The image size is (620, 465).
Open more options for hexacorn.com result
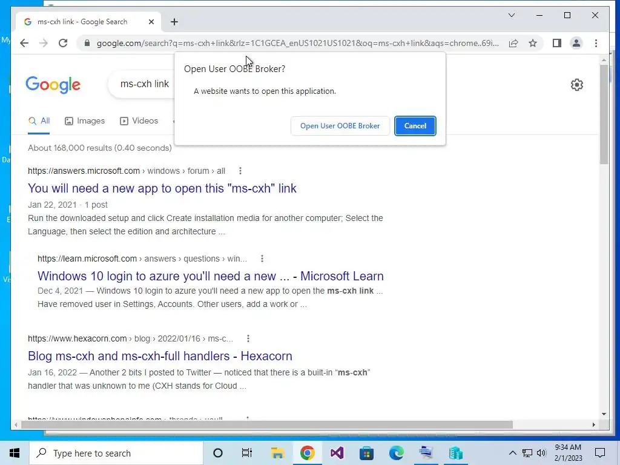(x=248, y=338)
